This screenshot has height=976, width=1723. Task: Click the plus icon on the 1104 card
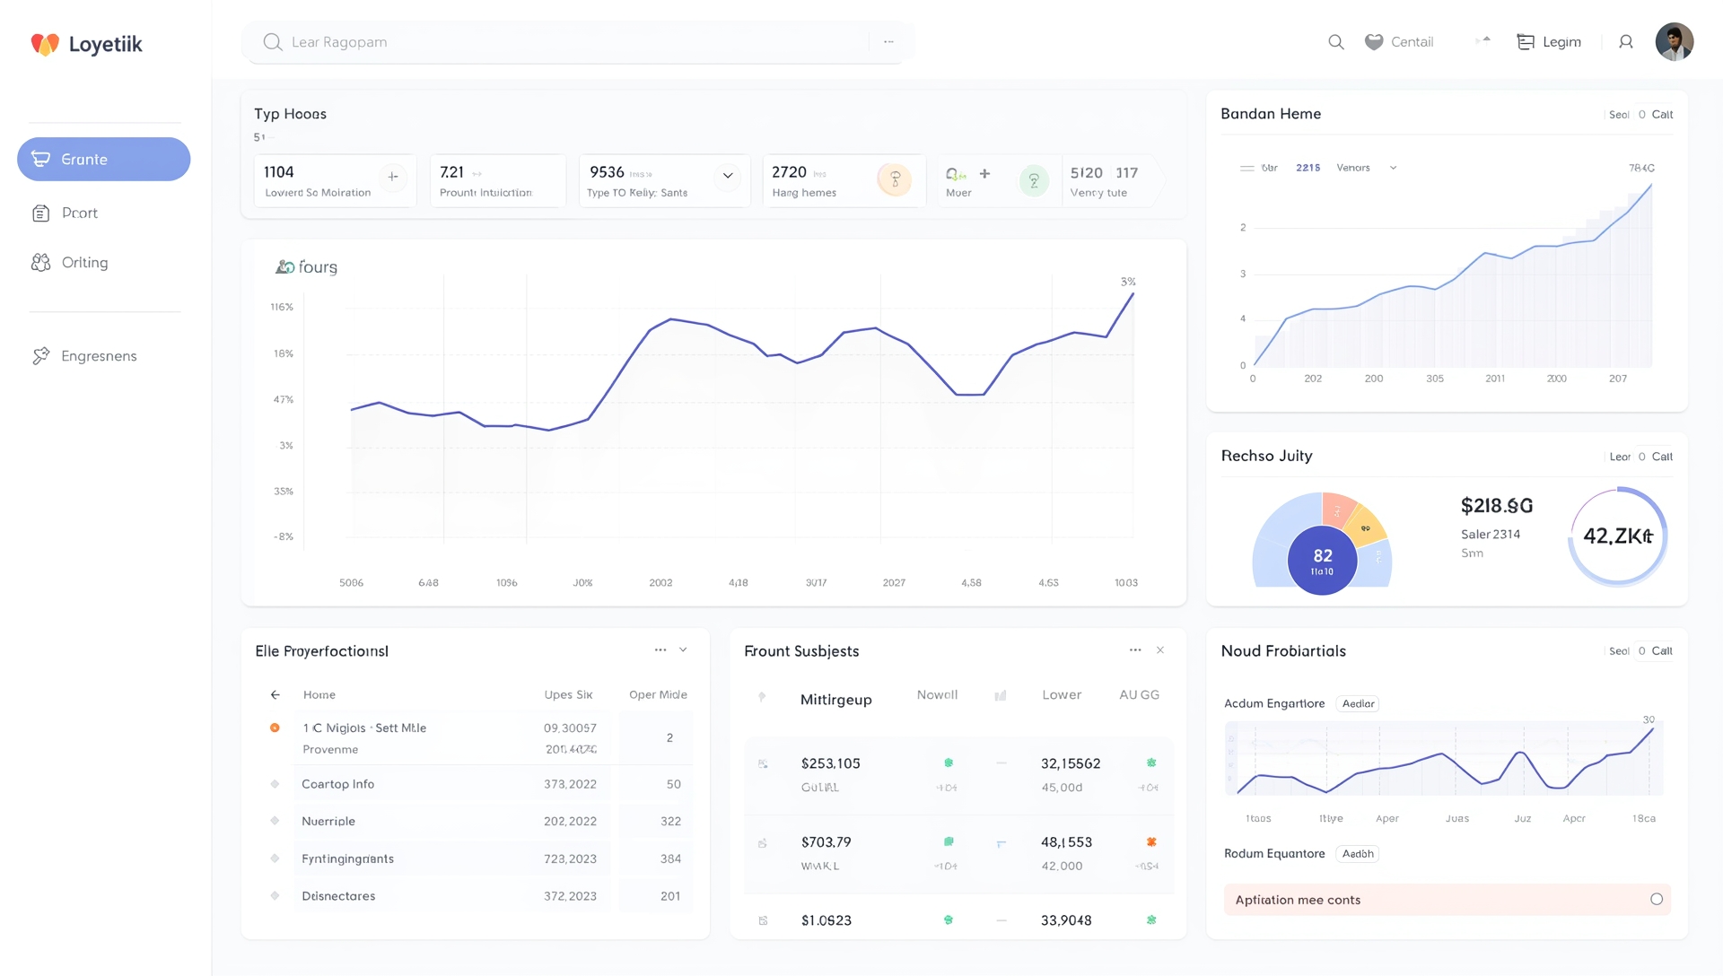click(x=392, y=177)
